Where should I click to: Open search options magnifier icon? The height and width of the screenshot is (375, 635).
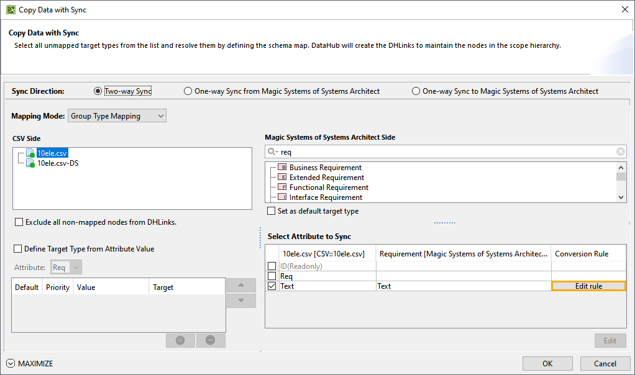click(x=272, y=151)
